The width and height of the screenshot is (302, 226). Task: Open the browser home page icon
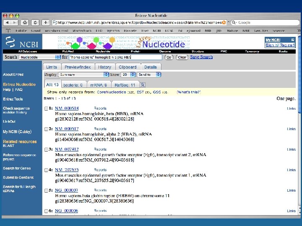25,23
